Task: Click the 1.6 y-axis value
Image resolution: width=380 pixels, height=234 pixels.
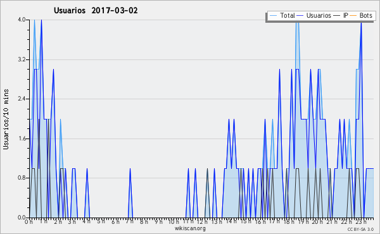Action: click(x=22, y=139)
